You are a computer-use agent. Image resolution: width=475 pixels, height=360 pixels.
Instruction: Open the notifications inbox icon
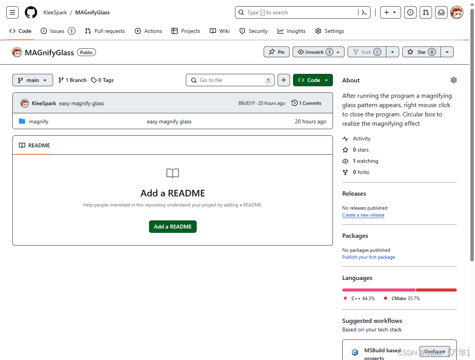pos(441,12)
